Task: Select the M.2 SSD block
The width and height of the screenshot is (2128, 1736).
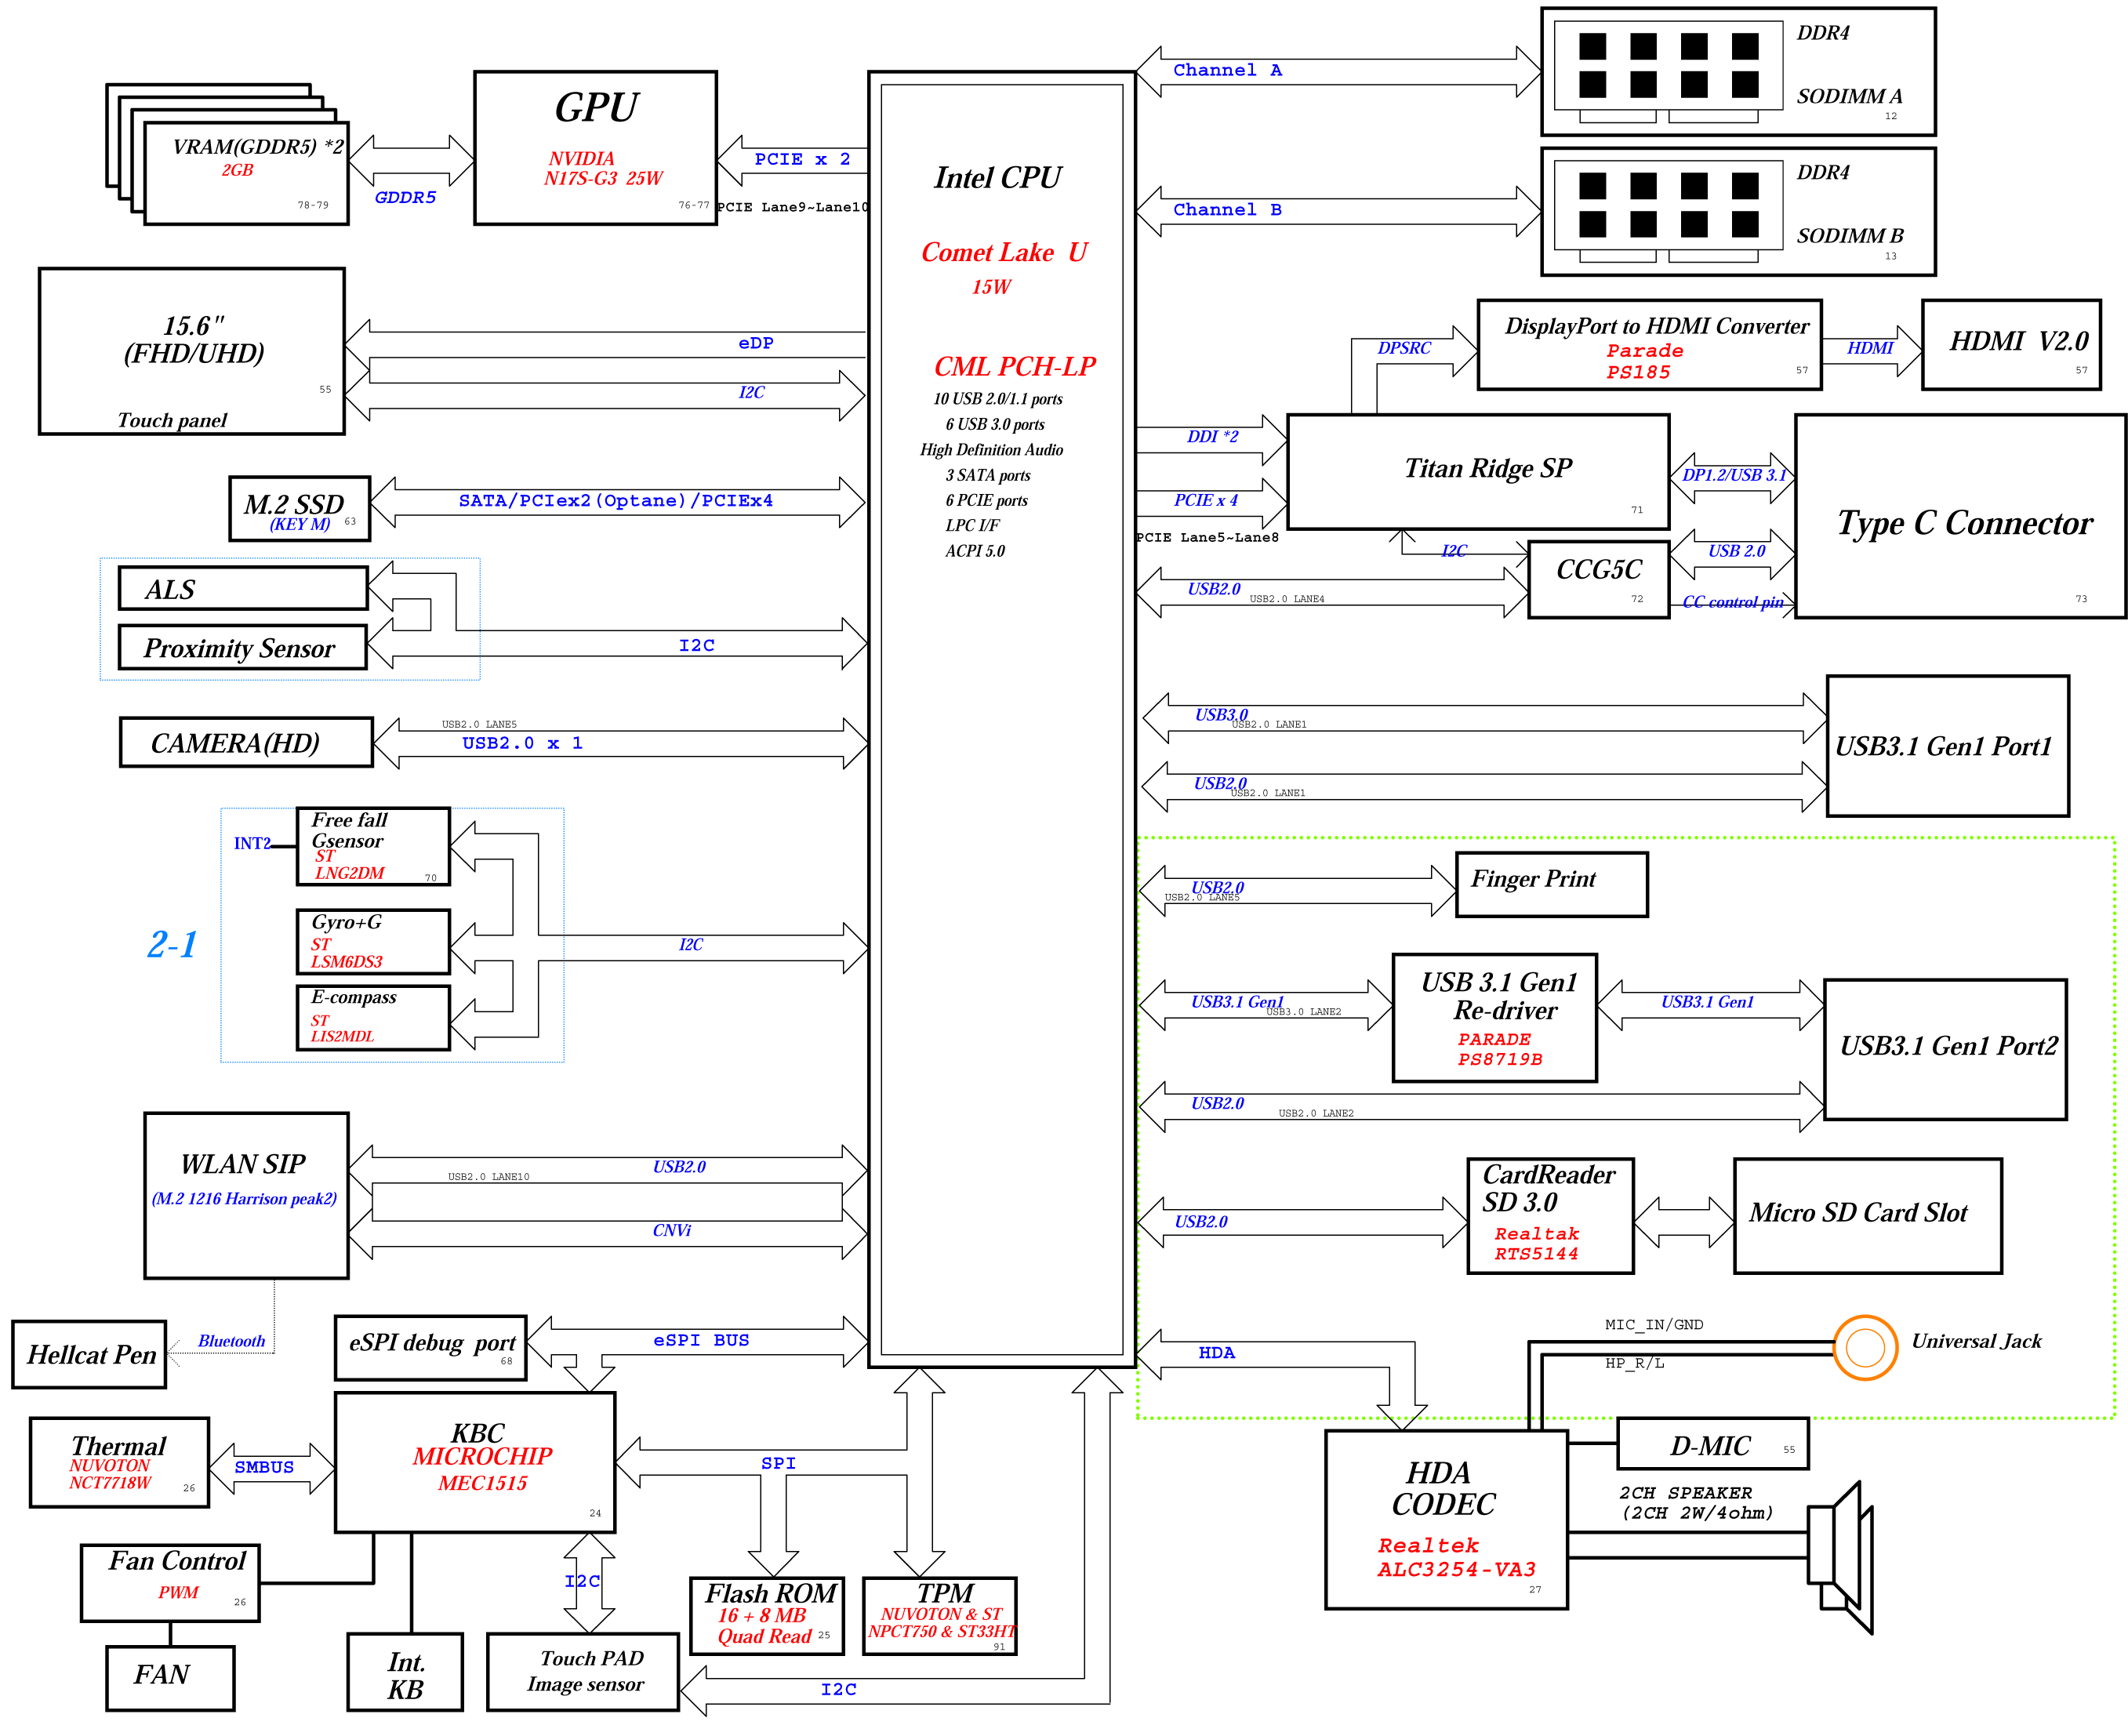Action: 299,509
